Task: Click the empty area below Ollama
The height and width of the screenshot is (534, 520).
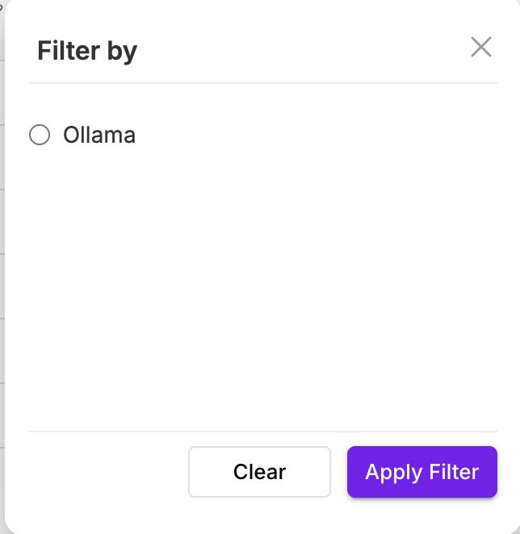Action: (258, 282)
